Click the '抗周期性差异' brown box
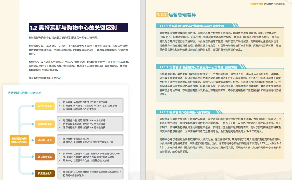The height and width of the screenshot is (180, 292). pos(45,173)
